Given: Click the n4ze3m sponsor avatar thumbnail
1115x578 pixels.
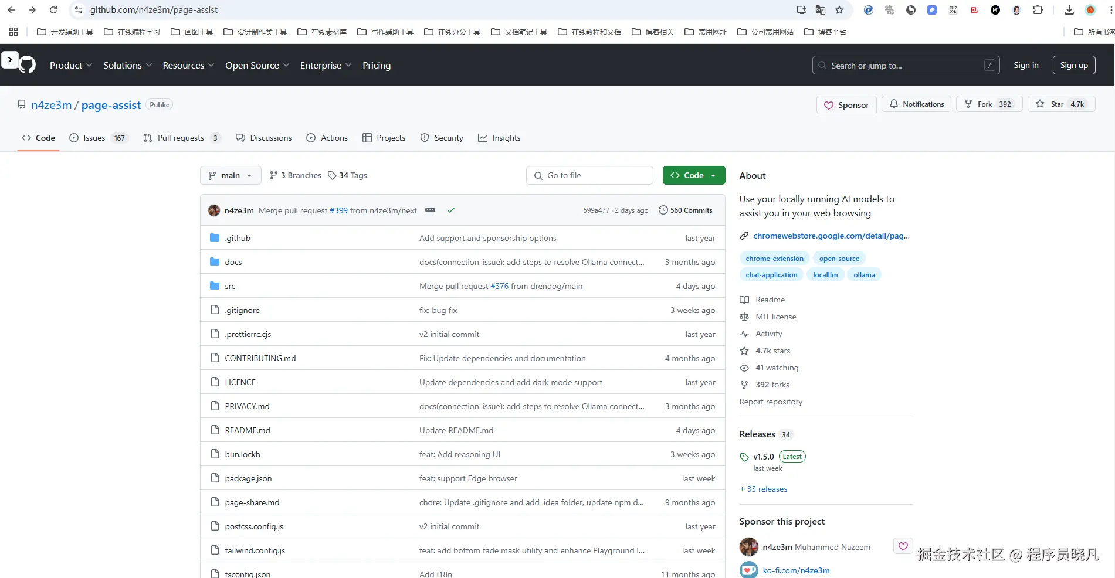Looking at the screenshot, I should pos(749,547).
